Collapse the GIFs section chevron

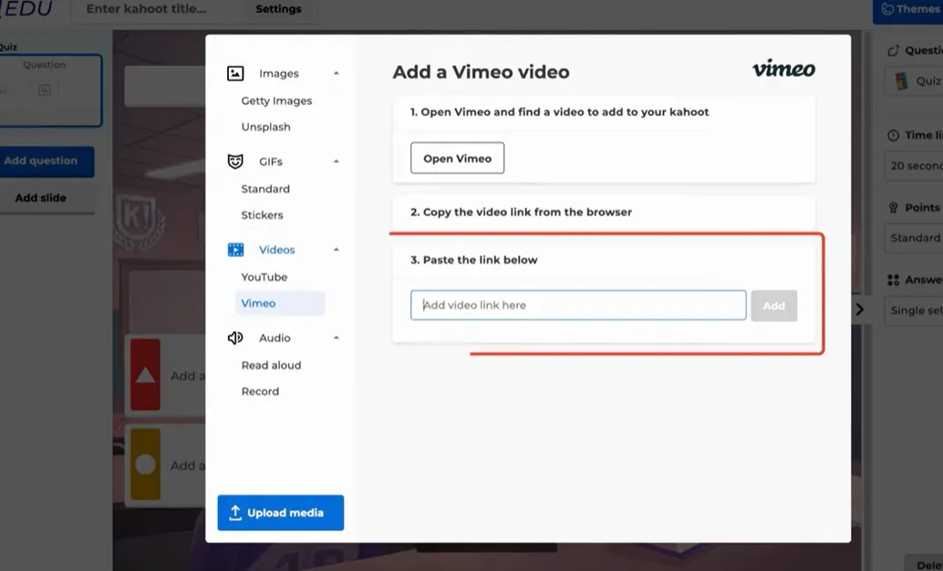click(x=336, y=161)
